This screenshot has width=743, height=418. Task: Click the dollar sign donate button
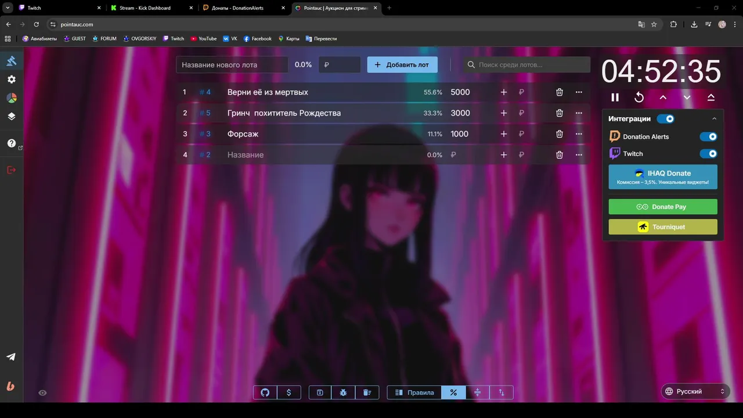[289, 392]
